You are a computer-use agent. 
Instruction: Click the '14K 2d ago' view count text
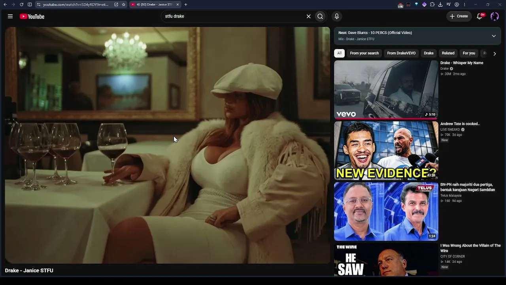[x=451, y=262]
